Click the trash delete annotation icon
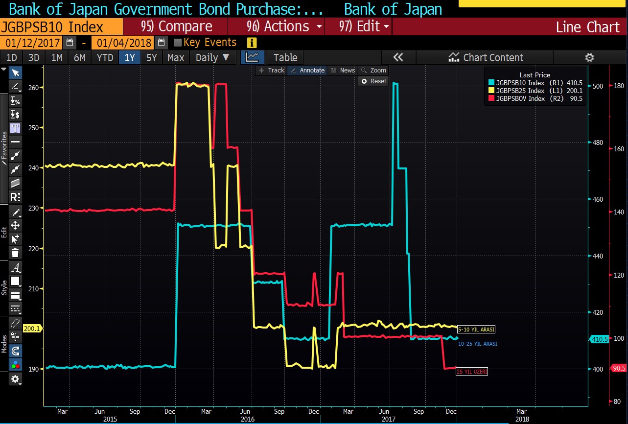628x424 pixels. (x=15, y=253)
